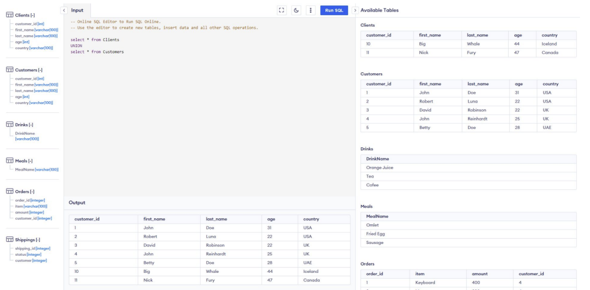The image size is (590, 290).
Task: Select order_id column under Orders in sidebar
Action: coord(30,200)
